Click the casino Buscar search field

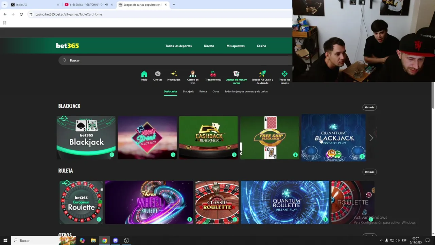click(x=175, y=60)
